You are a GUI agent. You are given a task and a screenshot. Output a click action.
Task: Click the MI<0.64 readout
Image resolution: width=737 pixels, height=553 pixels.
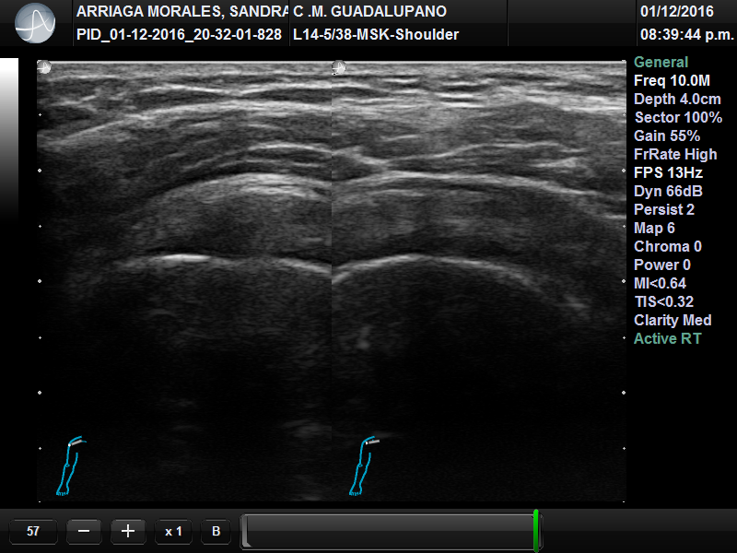click(x=660, y=283)
